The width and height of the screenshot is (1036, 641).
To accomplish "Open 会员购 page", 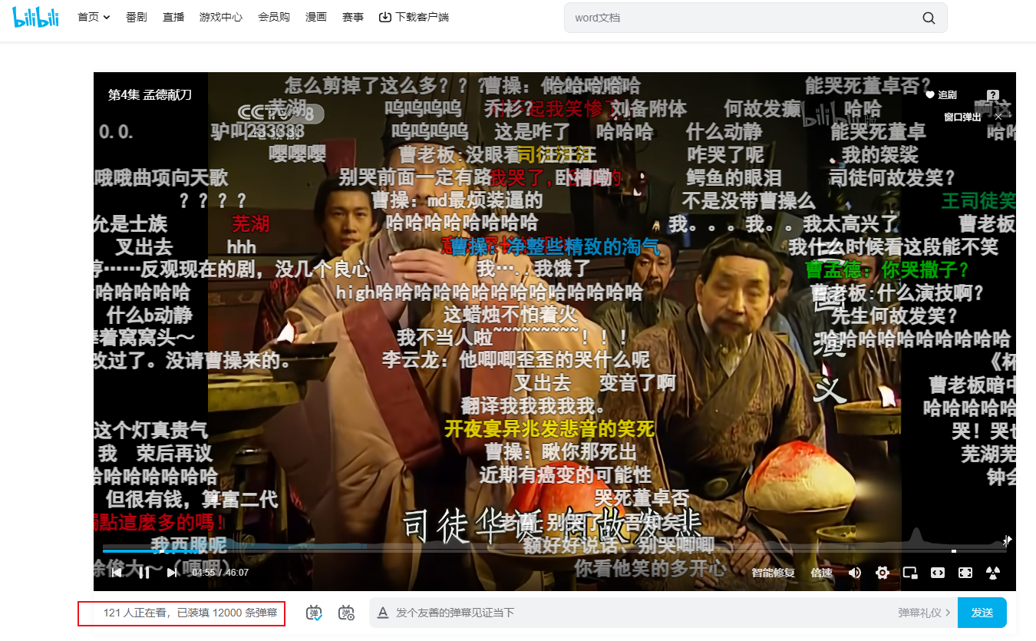I will [x=274, y=17].
